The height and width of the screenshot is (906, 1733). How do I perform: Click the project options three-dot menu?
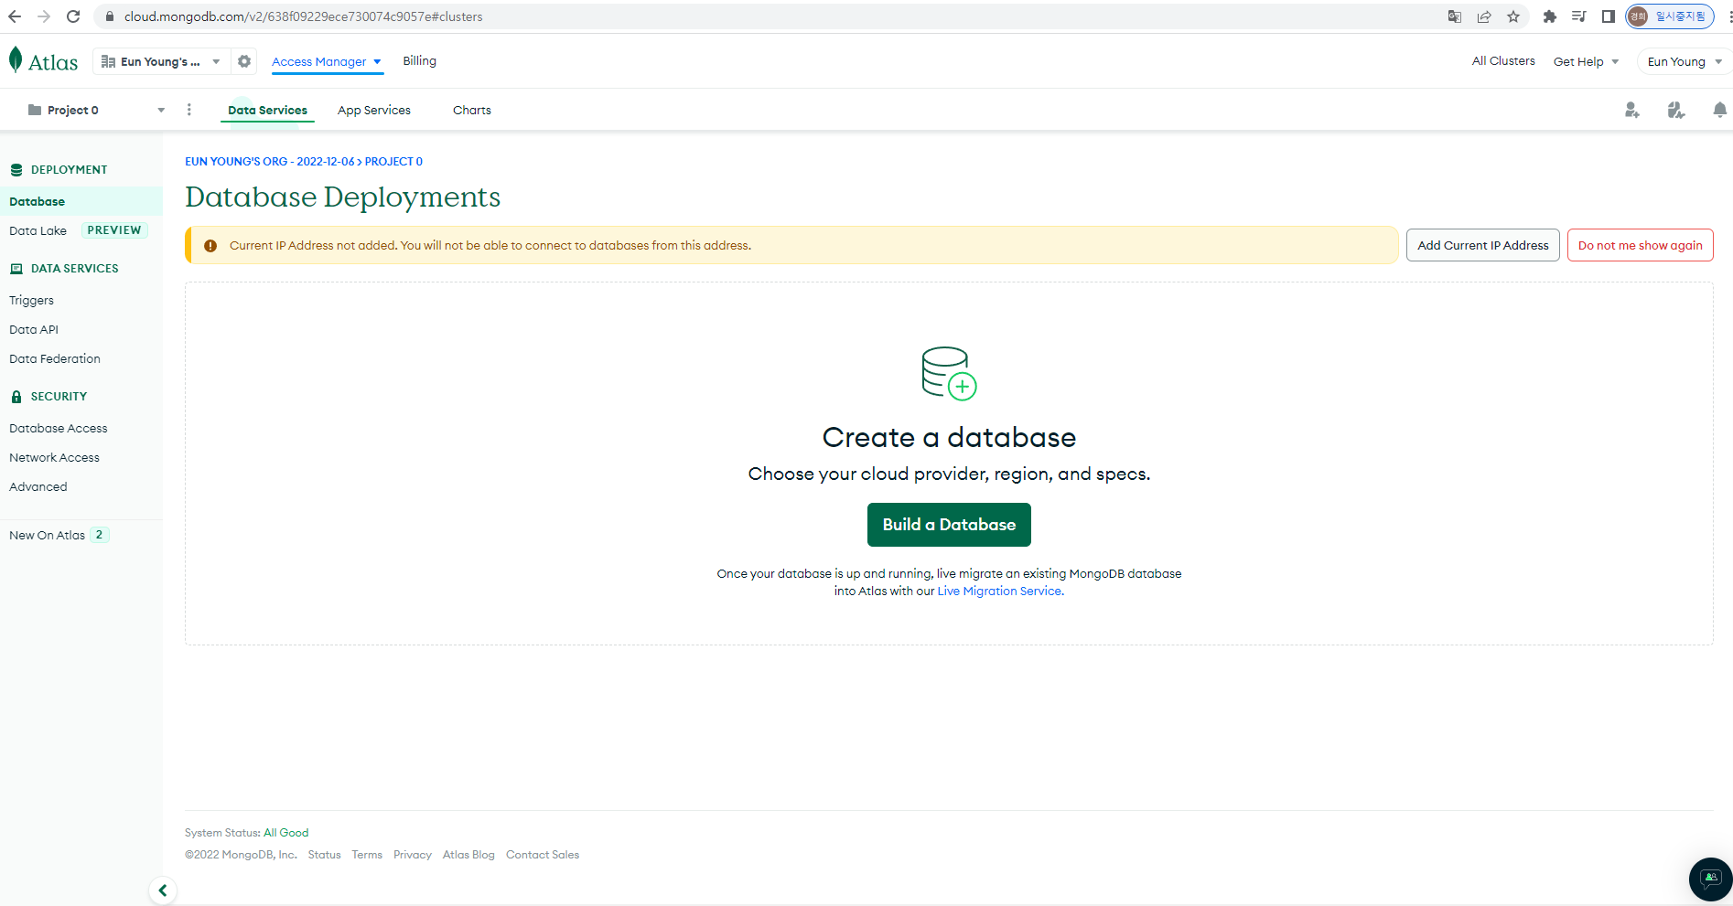189,110
